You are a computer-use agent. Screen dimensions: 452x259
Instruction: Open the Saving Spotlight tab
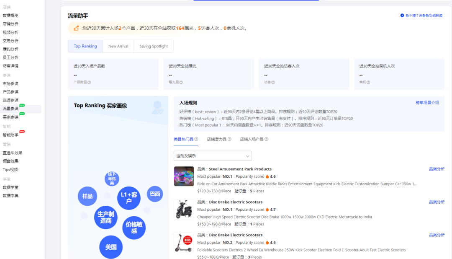(x=153, y=46)
